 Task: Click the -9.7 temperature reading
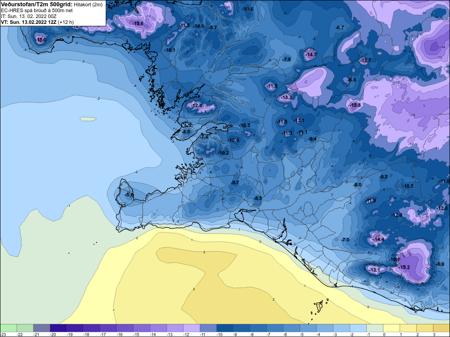tap(235, 182)
